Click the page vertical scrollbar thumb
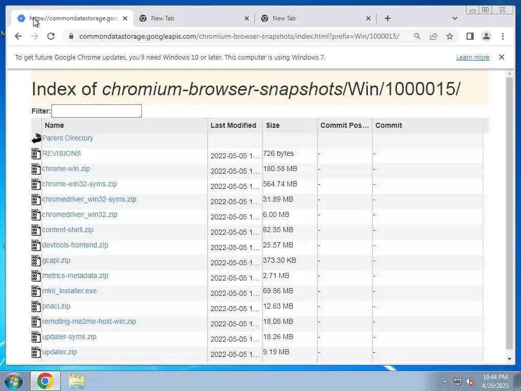The image size is (521, 391). [509, 213]
